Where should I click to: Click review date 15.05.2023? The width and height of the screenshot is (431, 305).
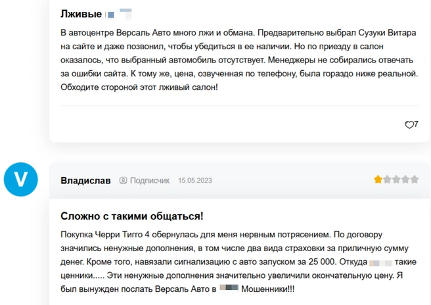click(195, 181)
